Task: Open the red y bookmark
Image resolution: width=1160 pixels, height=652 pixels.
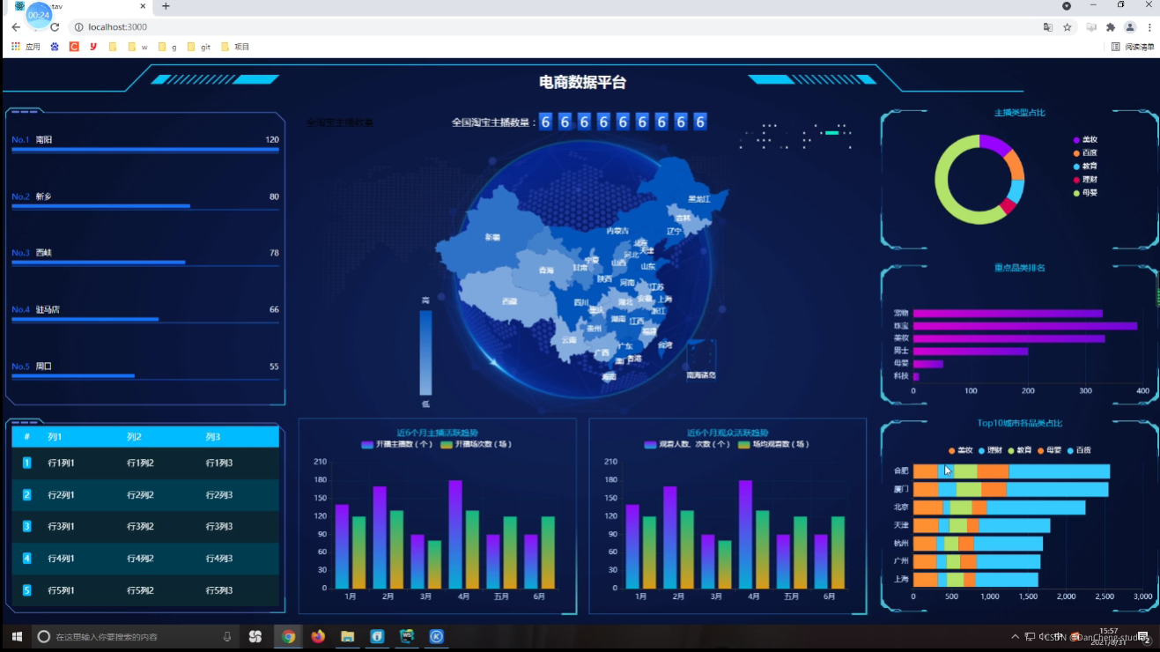Action: click(93, 47)
